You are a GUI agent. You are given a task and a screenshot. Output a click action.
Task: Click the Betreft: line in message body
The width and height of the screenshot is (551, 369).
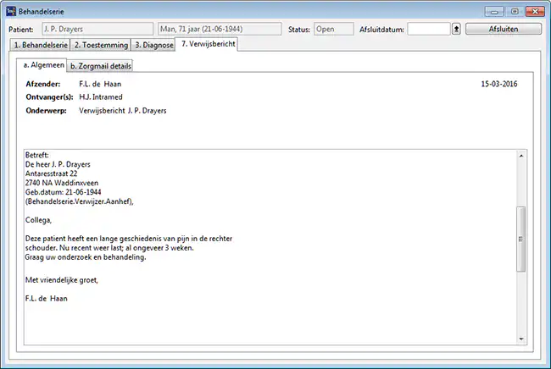click(37, 155)
